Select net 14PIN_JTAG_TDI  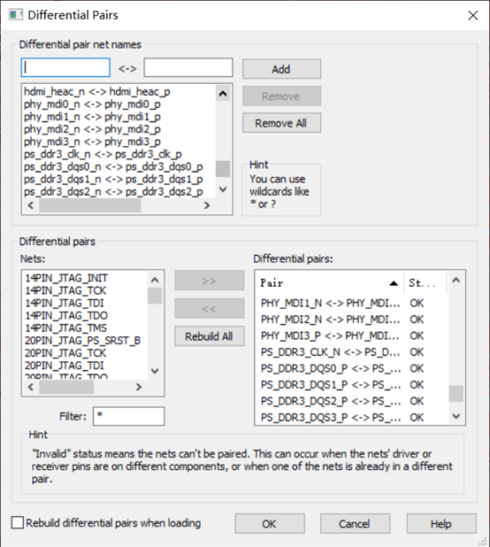(86, 304)
